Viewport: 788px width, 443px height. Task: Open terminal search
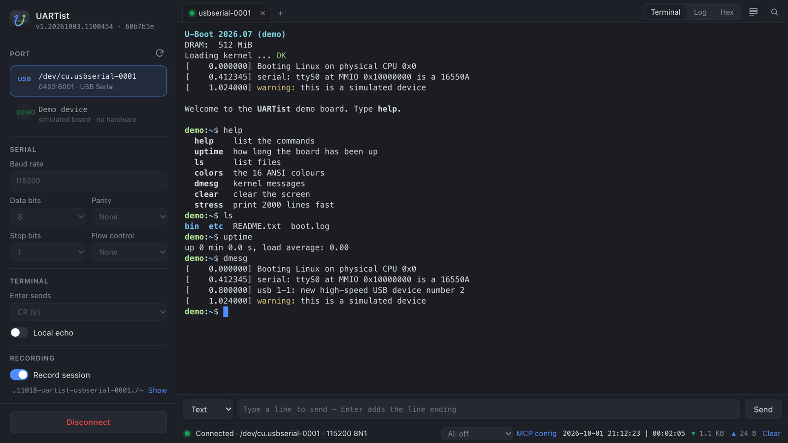click(x=775, y=12)
